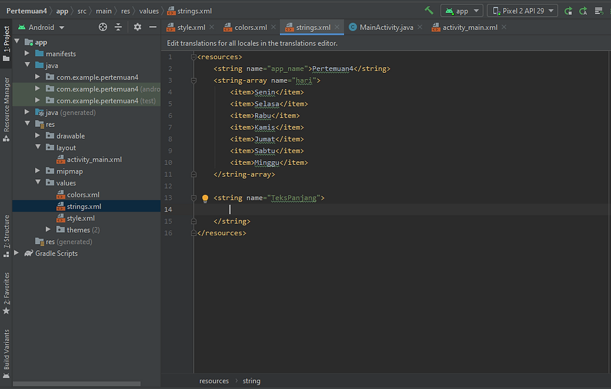Screen dimensions: 611x389
Task: Click the 'hari' array name on line 3
Action: point(304,80)
